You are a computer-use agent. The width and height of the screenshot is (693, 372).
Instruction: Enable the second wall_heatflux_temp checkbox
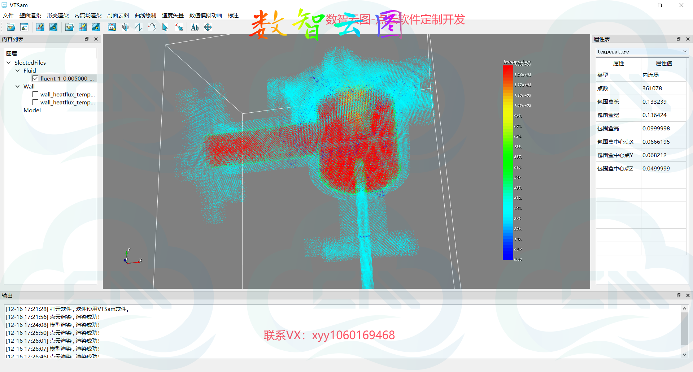(35, 102)
